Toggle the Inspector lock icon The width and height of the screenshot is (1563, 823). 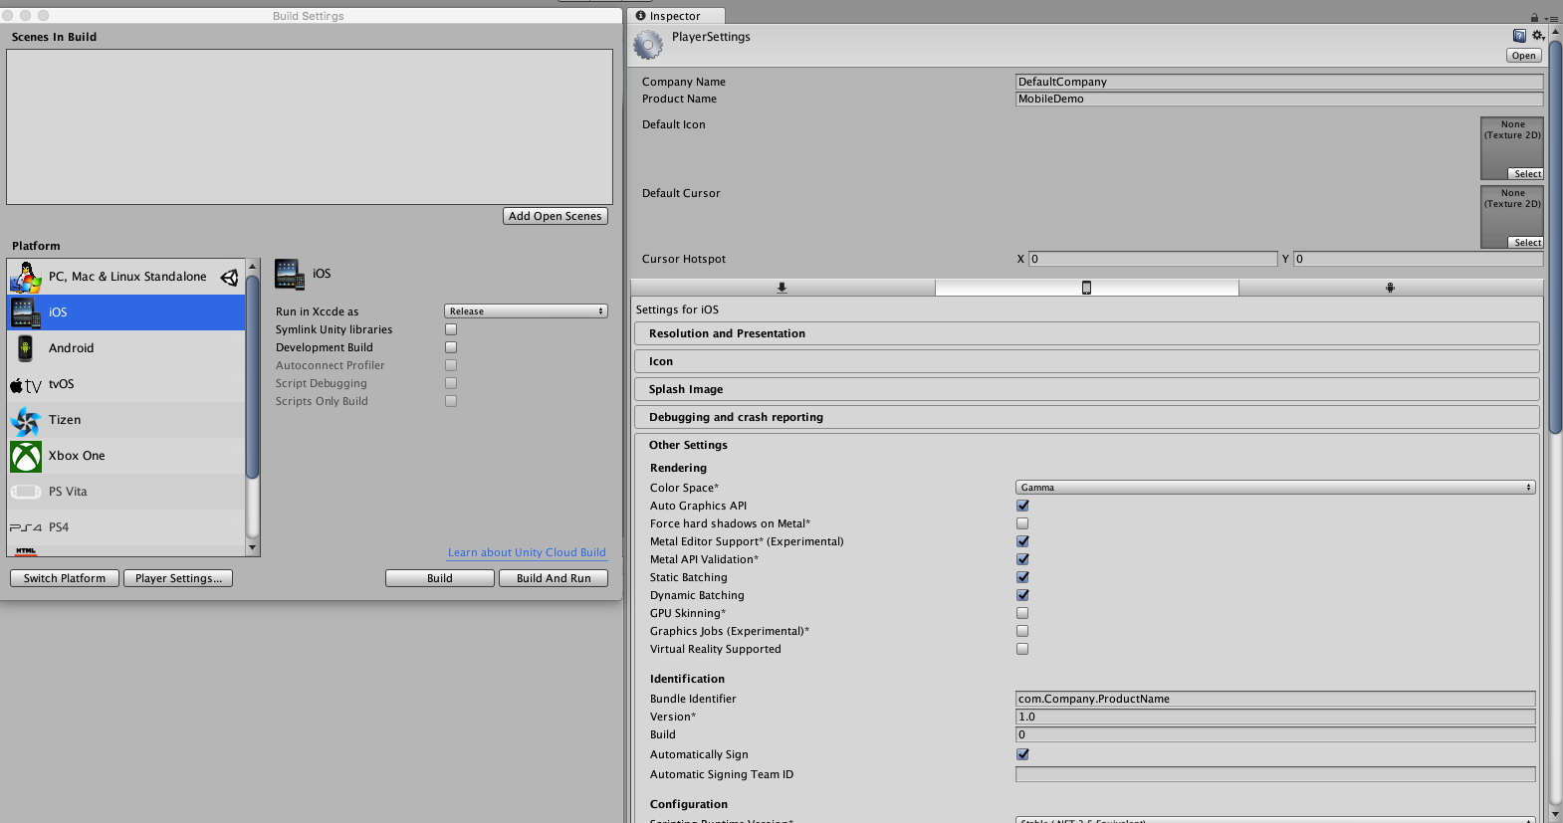click(x=1534, y=18)
